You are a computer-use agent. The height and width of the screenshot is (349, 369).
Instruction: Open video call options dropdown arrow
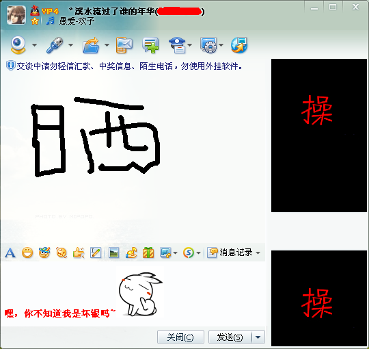click(34, 44)
